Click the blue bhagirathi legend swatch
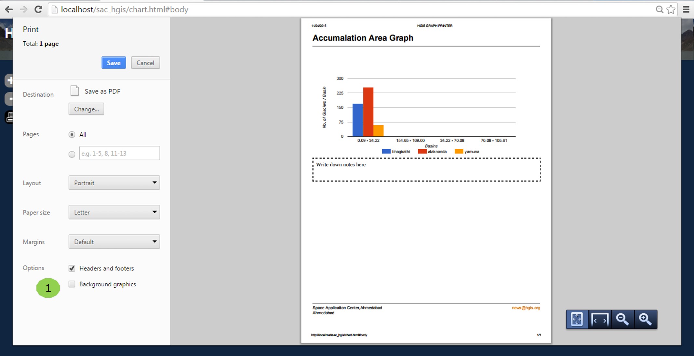 coord(386,151)
